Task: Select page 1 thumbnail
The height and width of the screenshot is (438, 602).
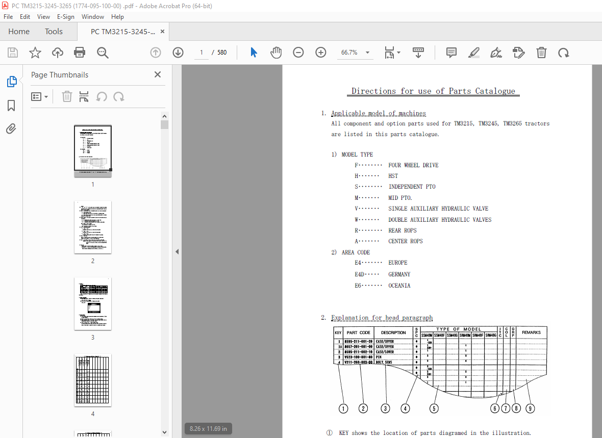Action: 93,150
